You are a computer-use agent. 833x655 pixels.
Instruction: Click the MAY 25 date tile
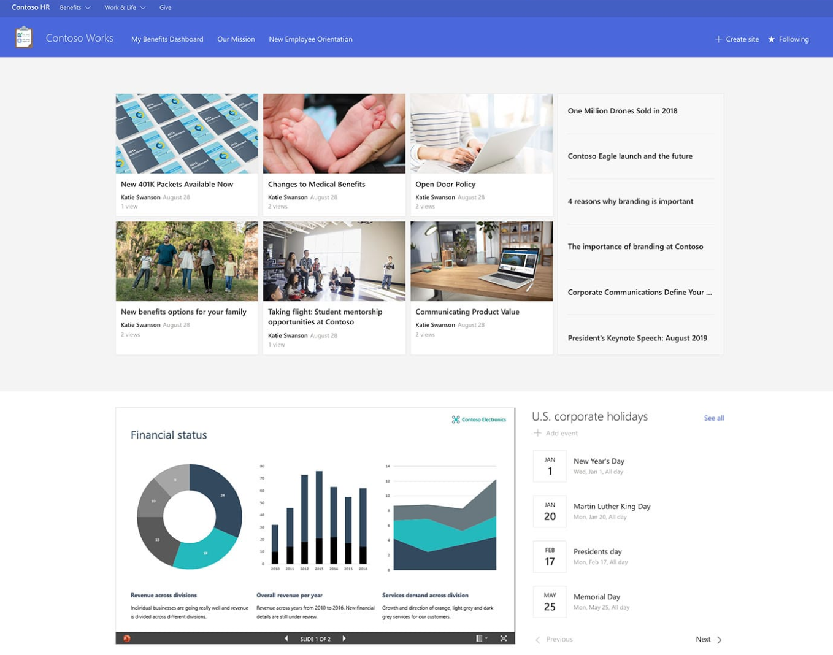coord(550,602)
